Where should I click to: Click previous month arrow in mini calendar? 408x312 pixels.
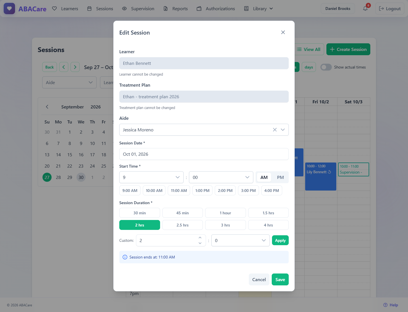click(x=47, y=107)
